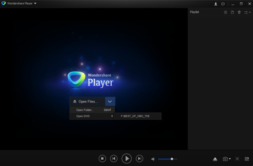Click the Wondershare Player logo icon in title bar
Viewport: 253px width, 166px height.
(x=3, y=3)
